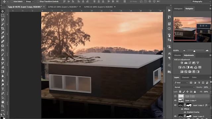The image size is (212, 119).
Task: Select the Dodge tool
Action: coord(3,85)
